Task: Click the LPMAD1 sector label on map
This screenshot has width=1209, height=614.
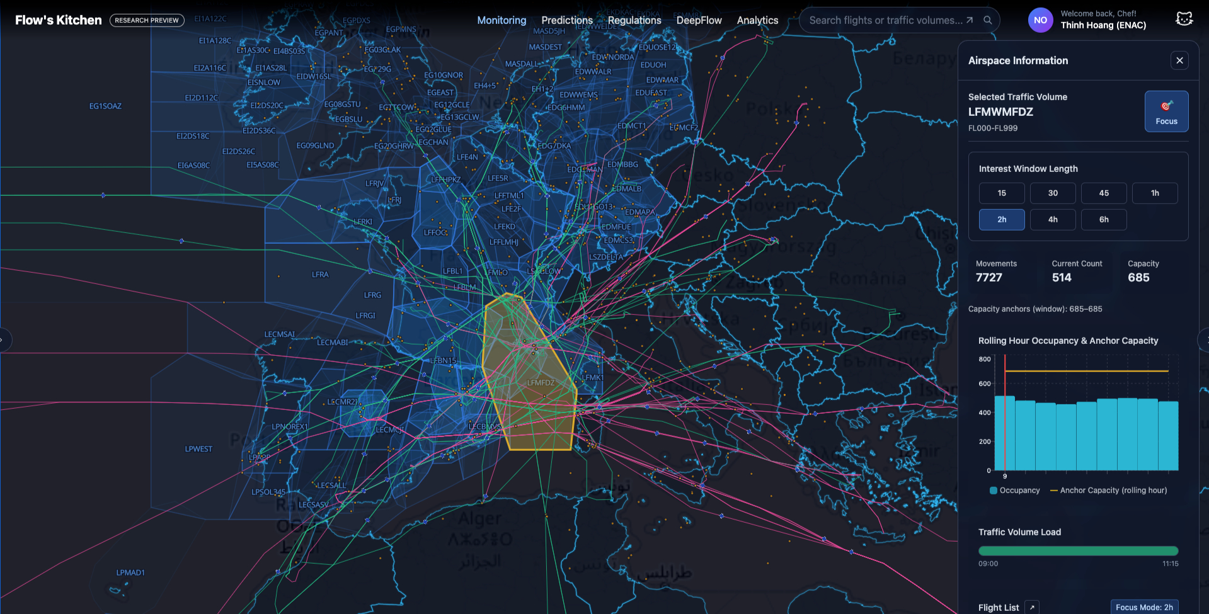Action: click(130, 572)
